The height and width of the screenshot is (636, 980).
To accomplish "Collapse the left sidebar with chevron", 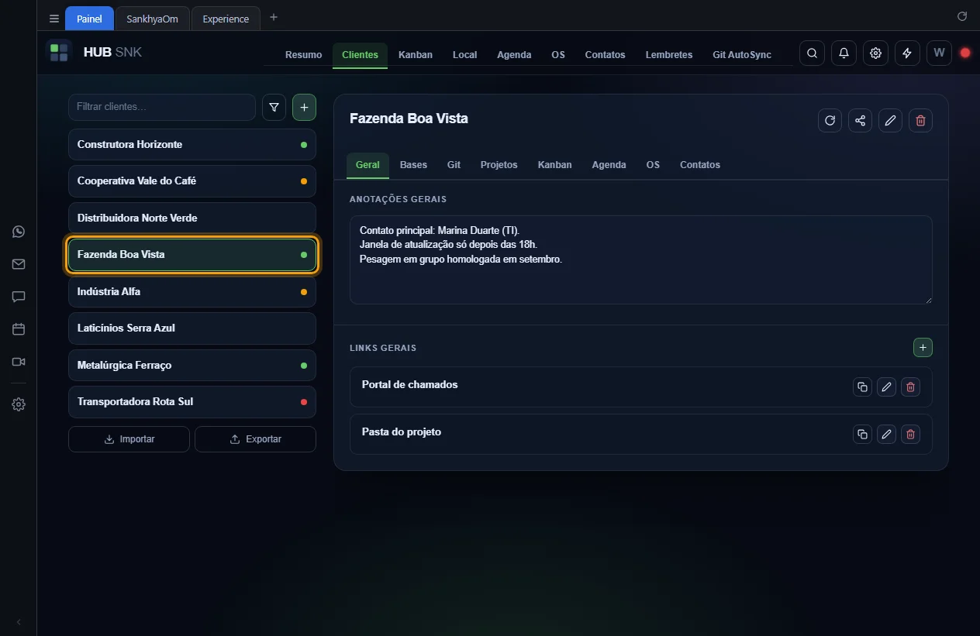I will (19, 622).
